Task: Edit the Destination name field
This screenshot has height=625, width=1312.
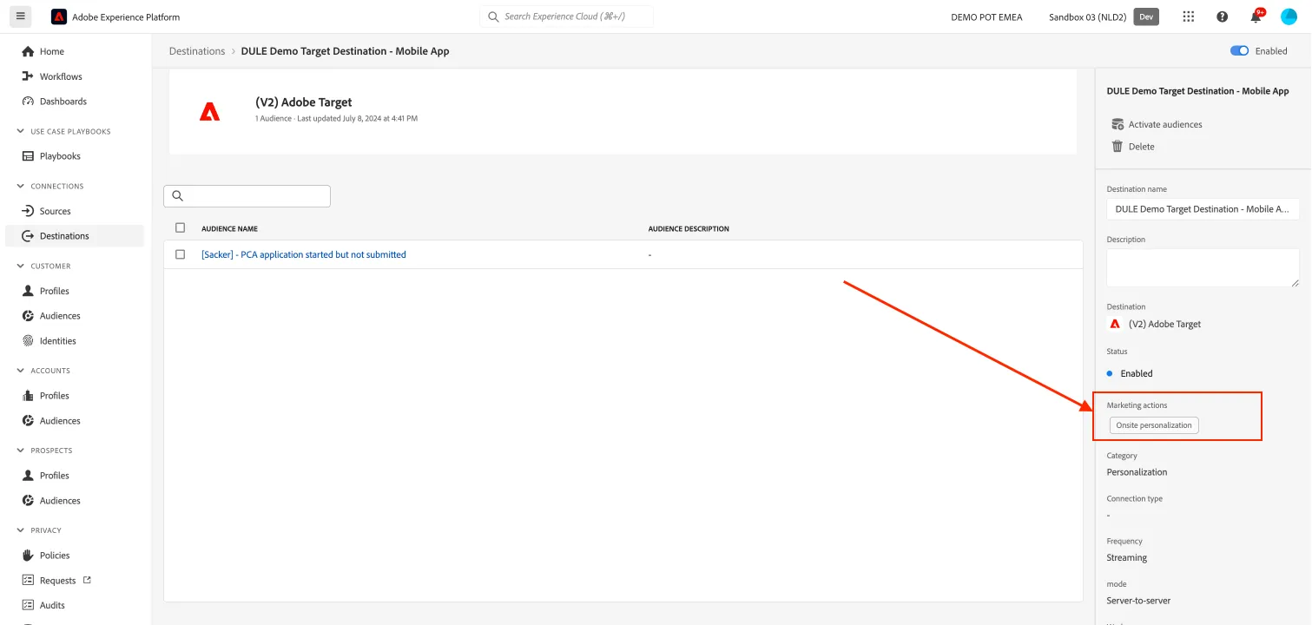Action: coord(1203,209)
